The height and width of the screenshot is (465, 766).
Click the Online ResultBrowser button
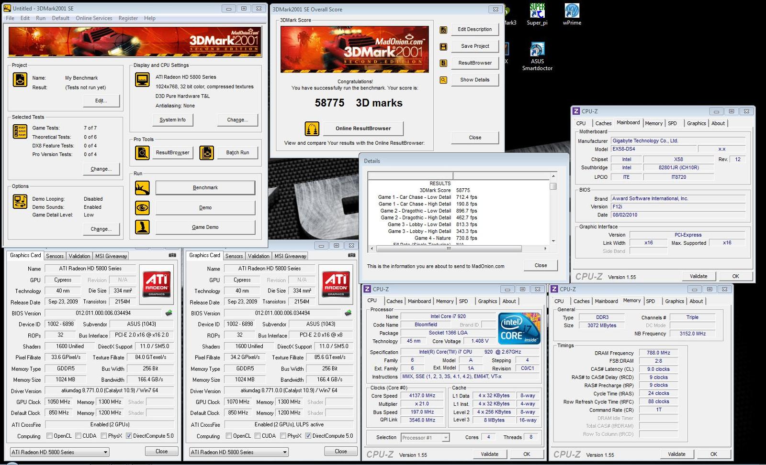point(363,128)
